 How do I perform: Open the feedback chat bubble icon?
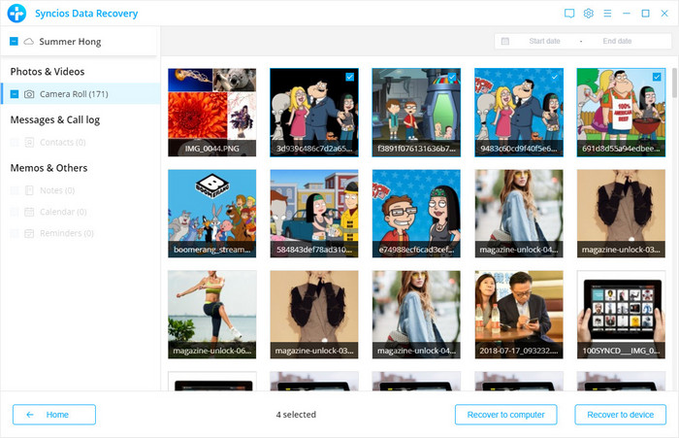(x=569, y=14)
